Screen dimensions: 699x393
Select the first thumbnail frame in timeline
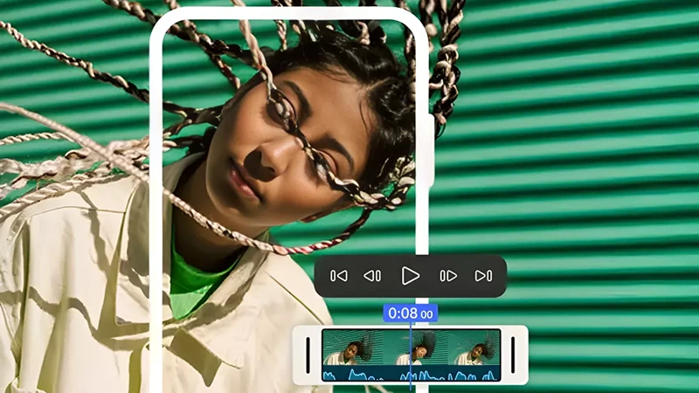(x=353, y=348)
